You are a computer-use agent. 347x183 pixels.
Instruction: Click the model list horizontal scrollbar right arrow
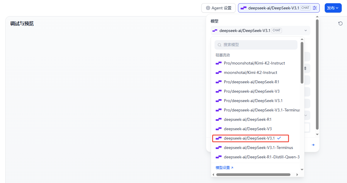pos(297,174)
